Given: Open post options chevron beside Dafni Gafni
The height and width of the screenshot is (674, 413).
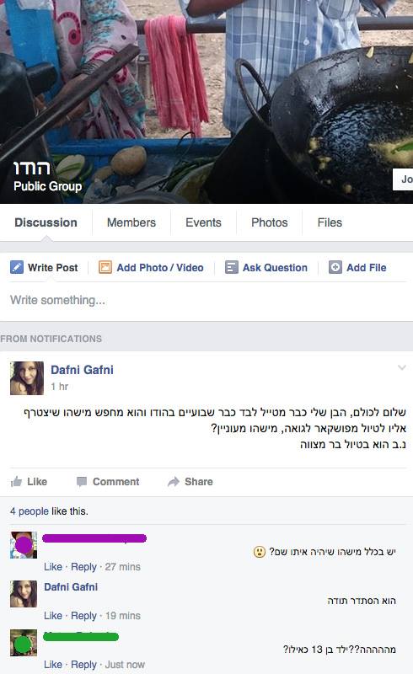Looking at the screenshot, I should (x=402, y=367).
